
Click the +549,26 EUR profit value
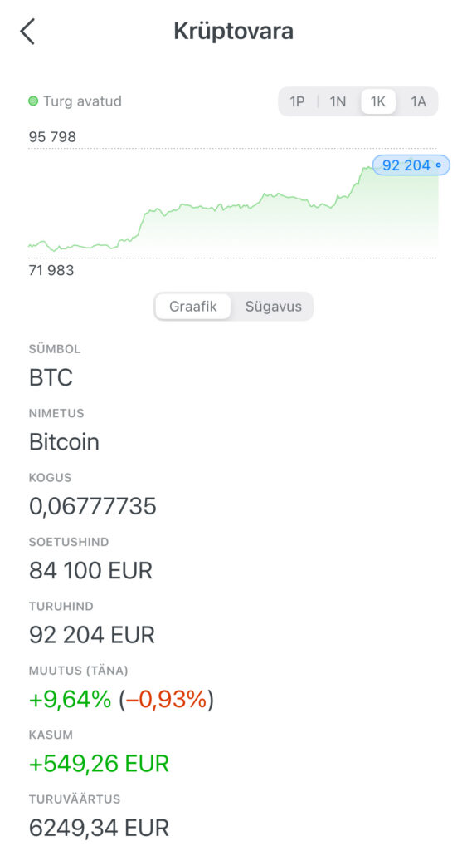[x=100, y=764]
